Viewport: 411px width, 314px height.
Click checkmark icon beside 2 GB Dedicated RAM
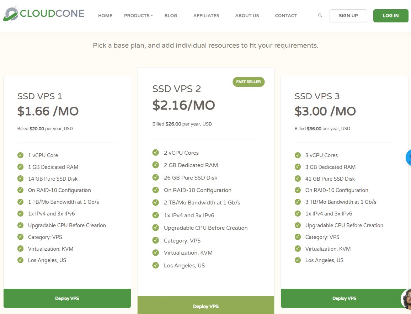156,165
